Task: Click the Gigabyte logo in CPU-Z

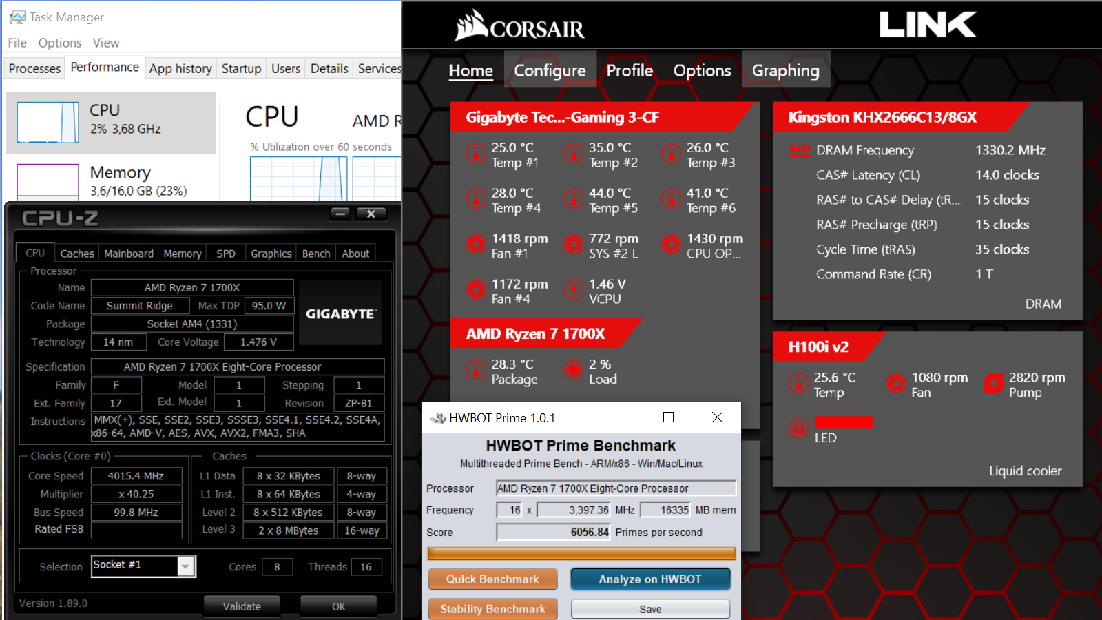Action: 341,313
